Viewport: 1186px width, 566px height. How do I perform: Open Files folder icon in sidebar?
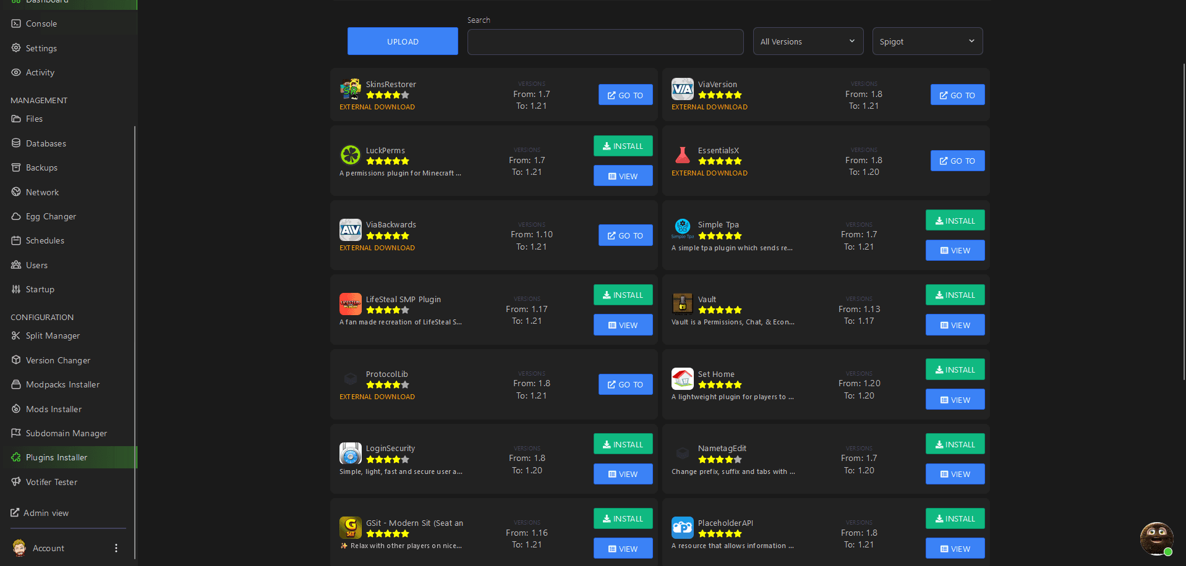(16, 119)
